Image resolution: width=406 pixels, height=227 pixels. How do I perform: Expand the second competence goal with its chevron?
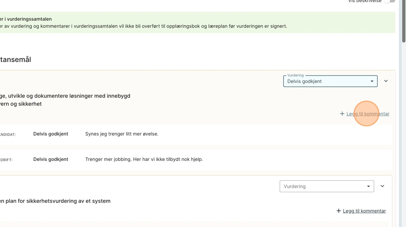(x=382, y=186)
